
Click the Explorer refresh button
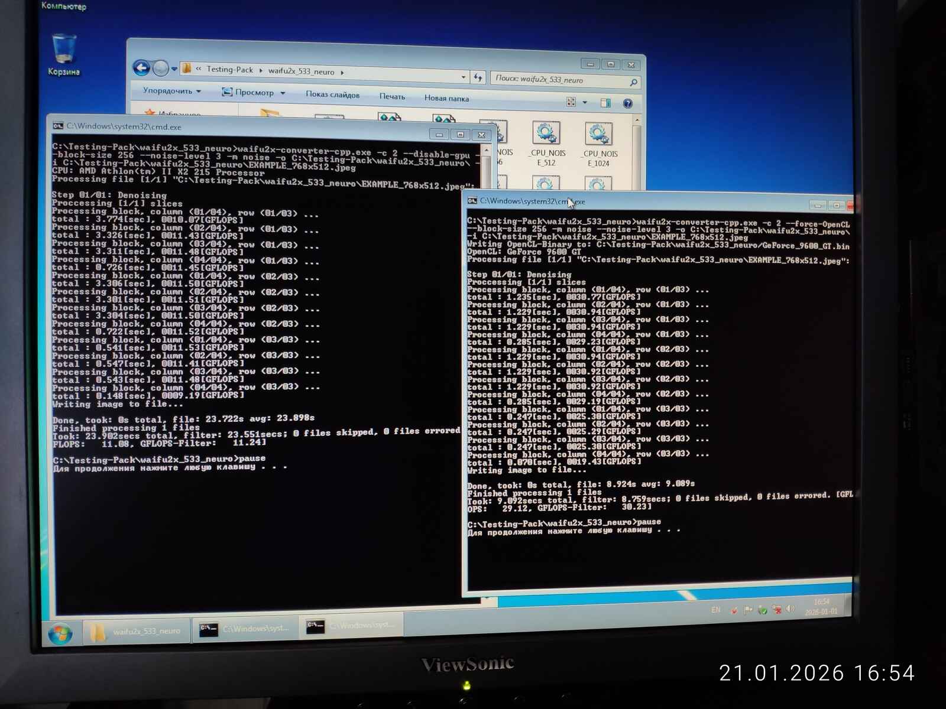(478, 77)
